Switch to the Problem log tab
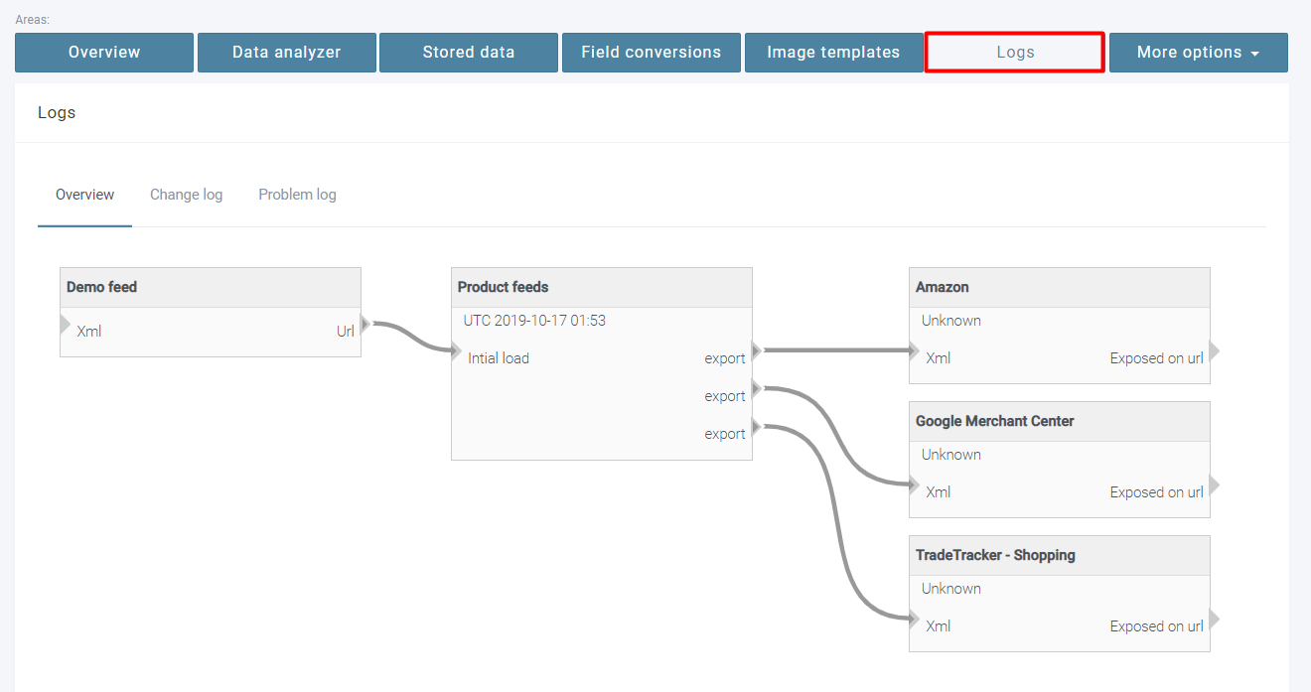Image resolution: width=1311 pixels, height=692 pixels. [298, 195]
